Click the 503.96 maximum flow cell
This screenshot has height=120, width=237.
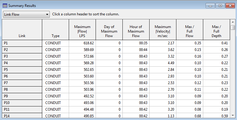pos(82,90)
